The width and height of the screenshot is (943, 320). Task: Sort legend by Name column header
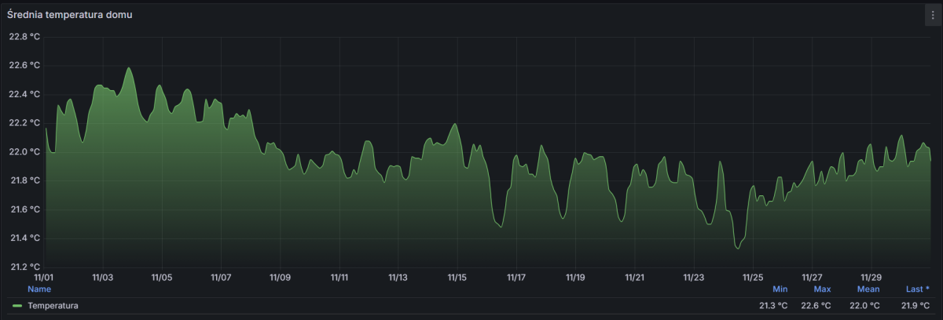pyautogui.click(x=39, y=289)
